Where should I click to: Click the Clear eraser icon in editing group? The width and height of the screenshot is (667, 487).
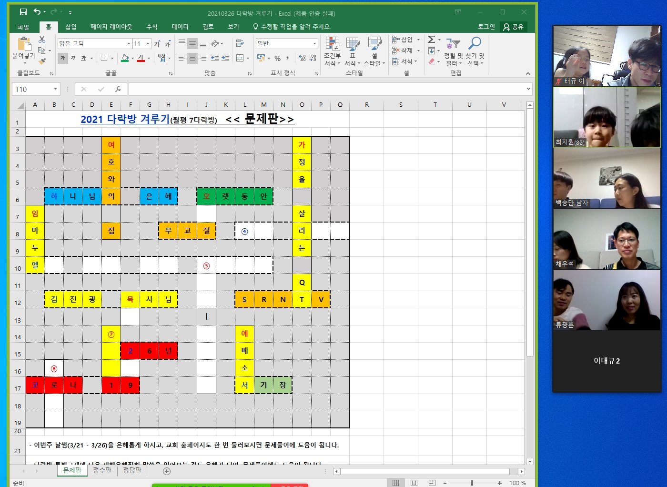point(432,61)
